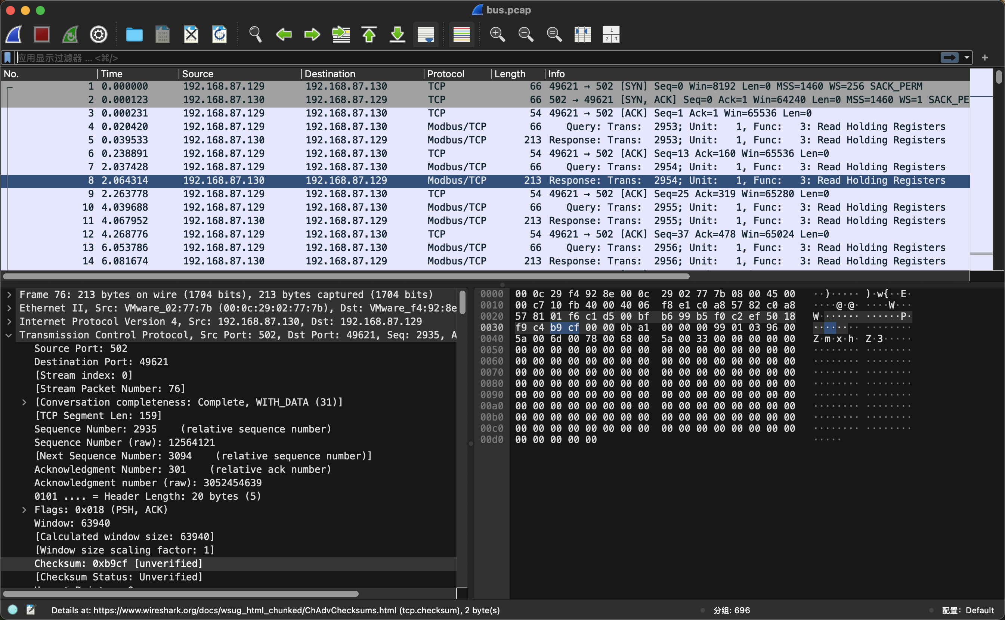Expand the Flags 0x018 entry

click(x=24, y=510)
